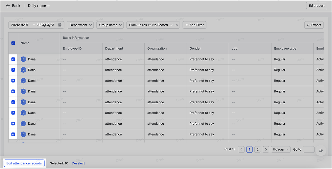The image size is (332, 169).
Task: Go to next page arrow
Action: pyautogui.click(x=266, y=149)
